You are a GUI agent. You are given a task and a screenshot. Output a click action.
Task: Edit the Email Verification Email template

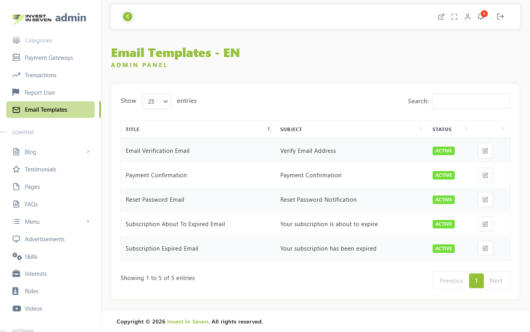(485, 151)
